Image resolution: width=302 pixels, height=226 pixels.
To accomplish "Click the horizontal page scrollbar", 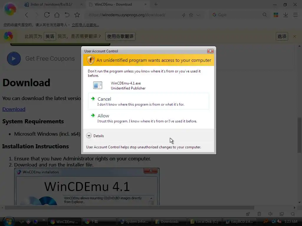I will pyautogui.click(x=129, y=207).
